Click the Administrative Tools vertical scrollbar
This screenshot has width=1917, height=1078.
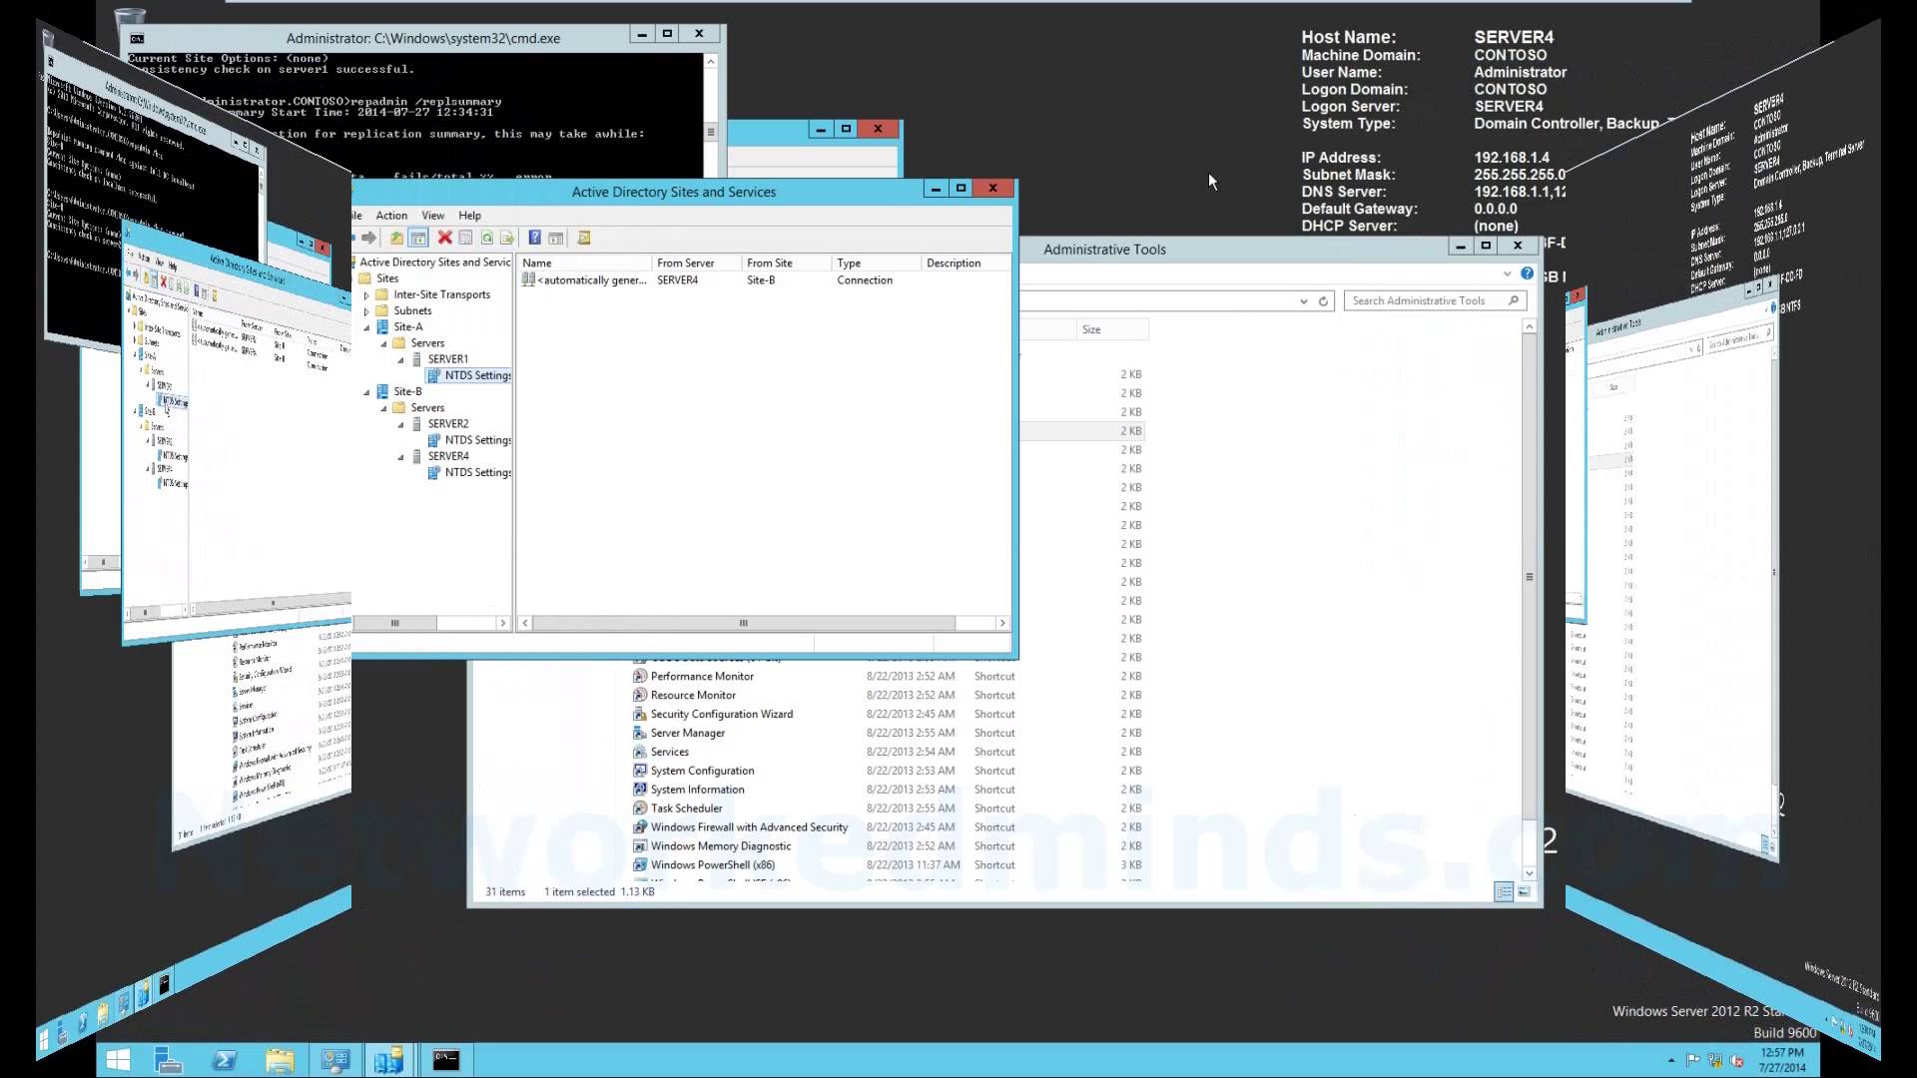click(1529, 577)
